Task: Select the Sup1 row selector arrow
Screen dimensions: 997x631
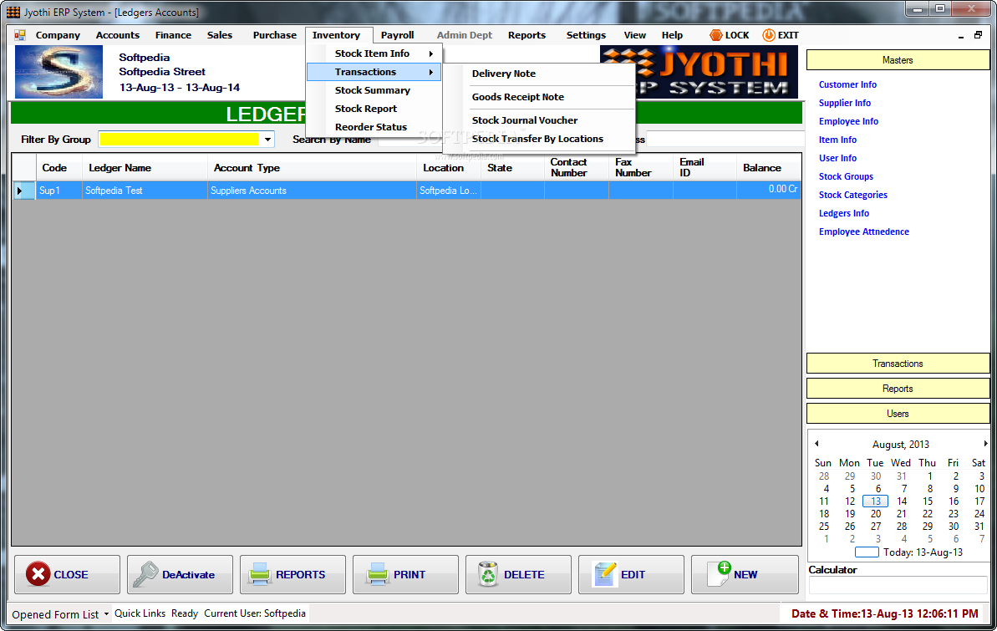Action: coord(23,191)
